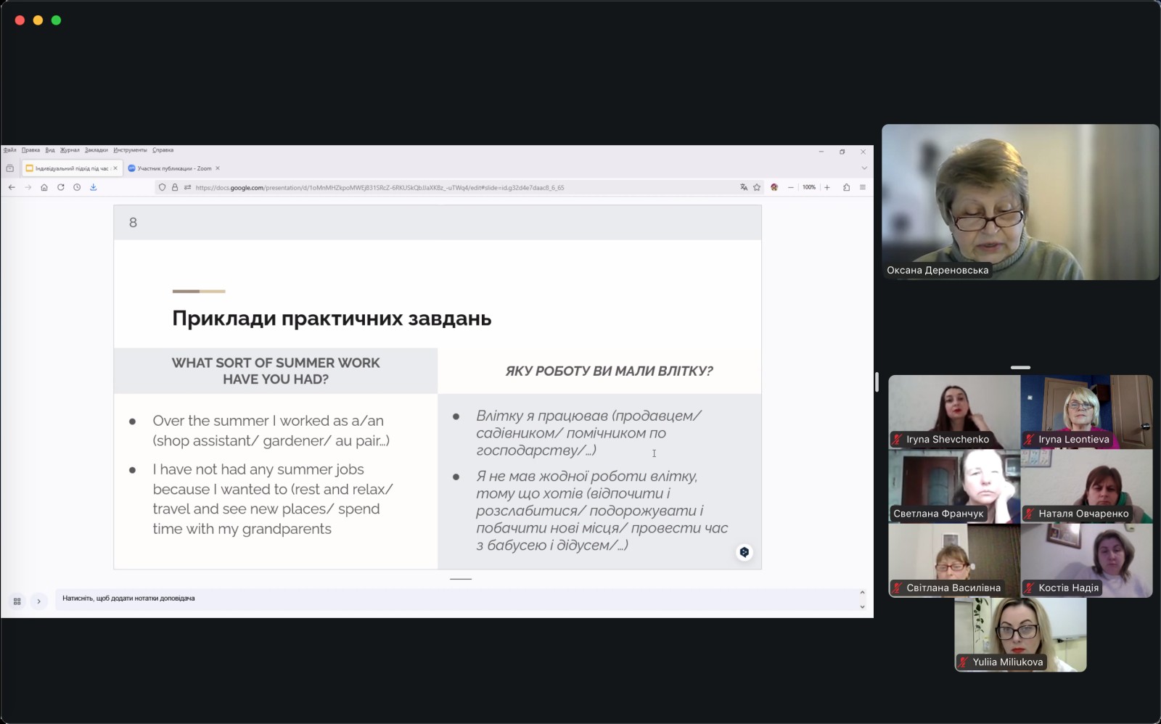Click the translate page icon in address bar
Screen dimensions: 1161x724
tap(744, 187)
